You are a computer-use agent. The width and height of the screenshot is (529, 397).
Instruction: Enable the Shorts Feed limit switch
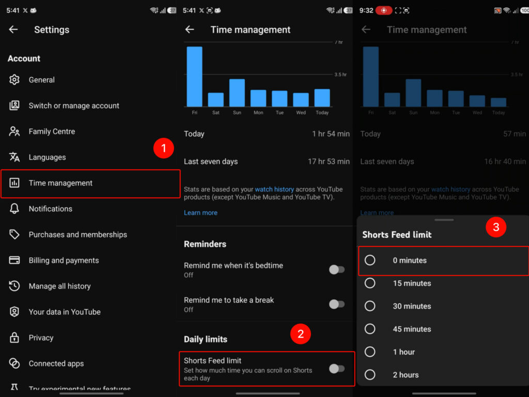coord(337,368)
